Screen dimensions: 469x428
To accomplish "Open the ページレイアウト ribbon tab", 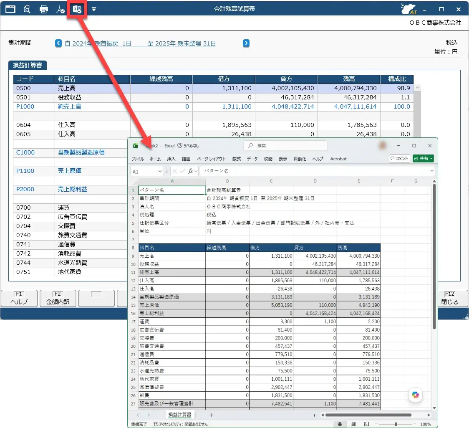I will pos(211,159).
